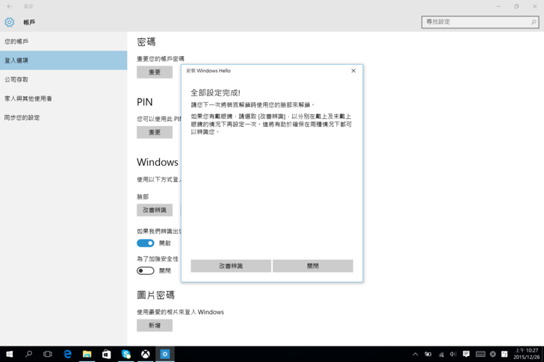Click the circled X tray icon
This screenshot has height=362, width=544.
(x=492, y=354)
